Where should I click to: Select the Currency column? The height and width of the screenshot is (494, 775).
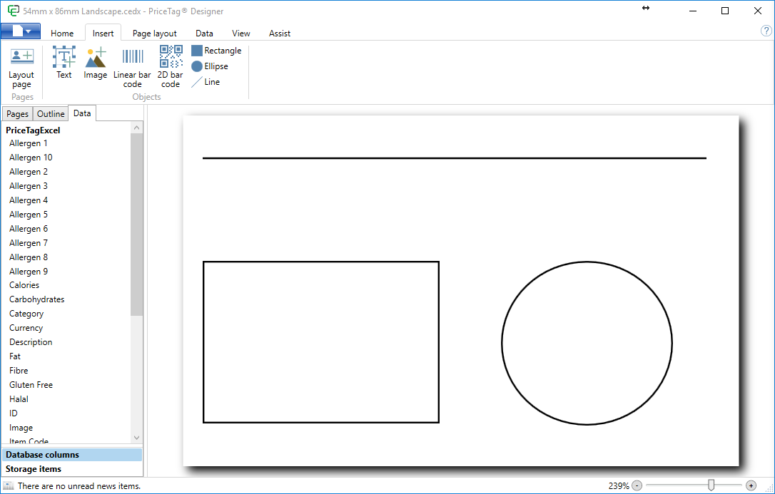(26, 328)
